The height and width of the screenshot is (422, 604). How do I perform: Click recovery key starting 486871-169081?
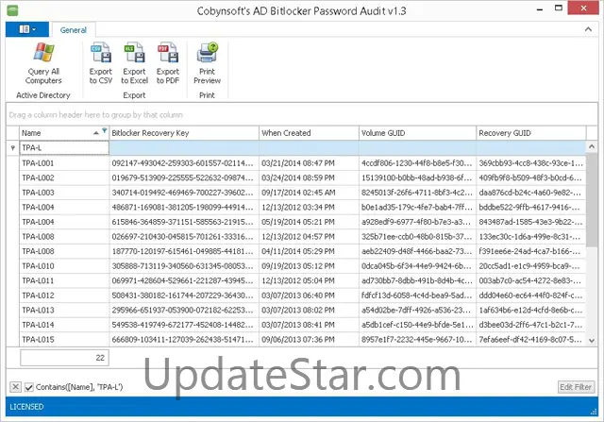[182, 207]
